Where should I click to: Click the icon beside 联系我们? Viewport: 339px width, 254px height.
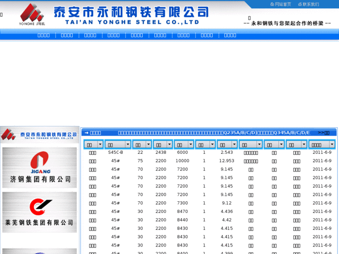300,4
